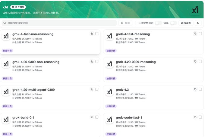Open the grok-4-fast-non-reasoning title
The height and width of the screenshot is (137, 205).
(33, 34)
